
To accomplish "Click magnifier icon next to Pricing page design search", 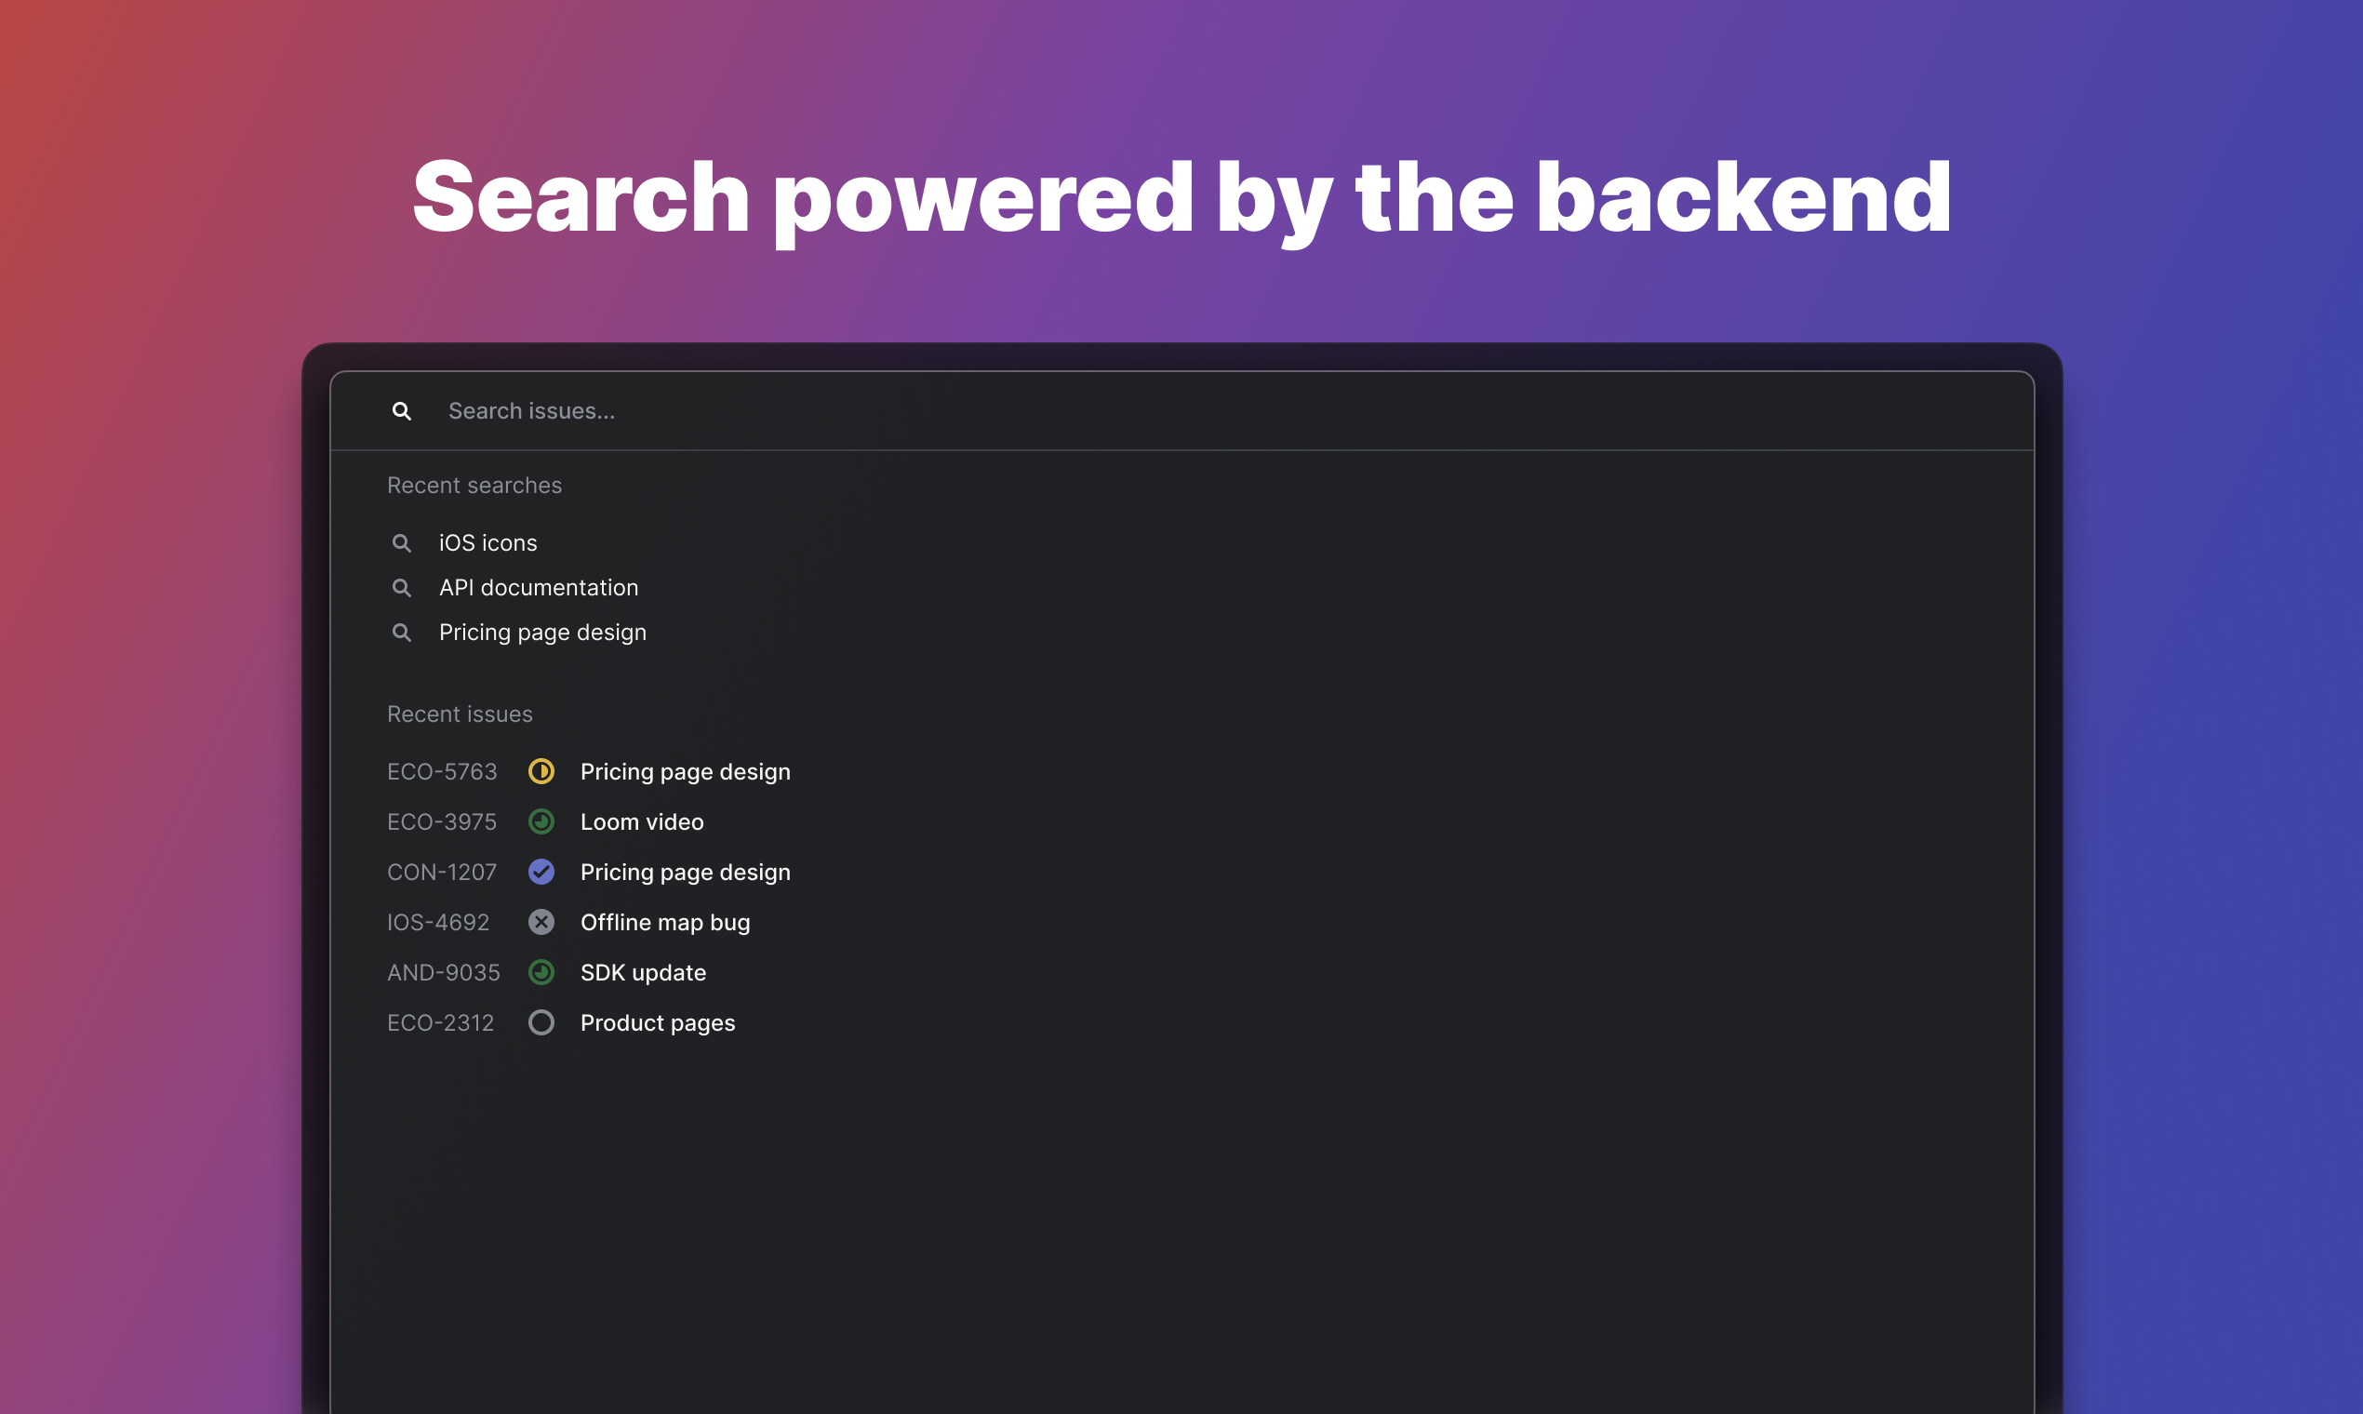I will coord(401,633).
